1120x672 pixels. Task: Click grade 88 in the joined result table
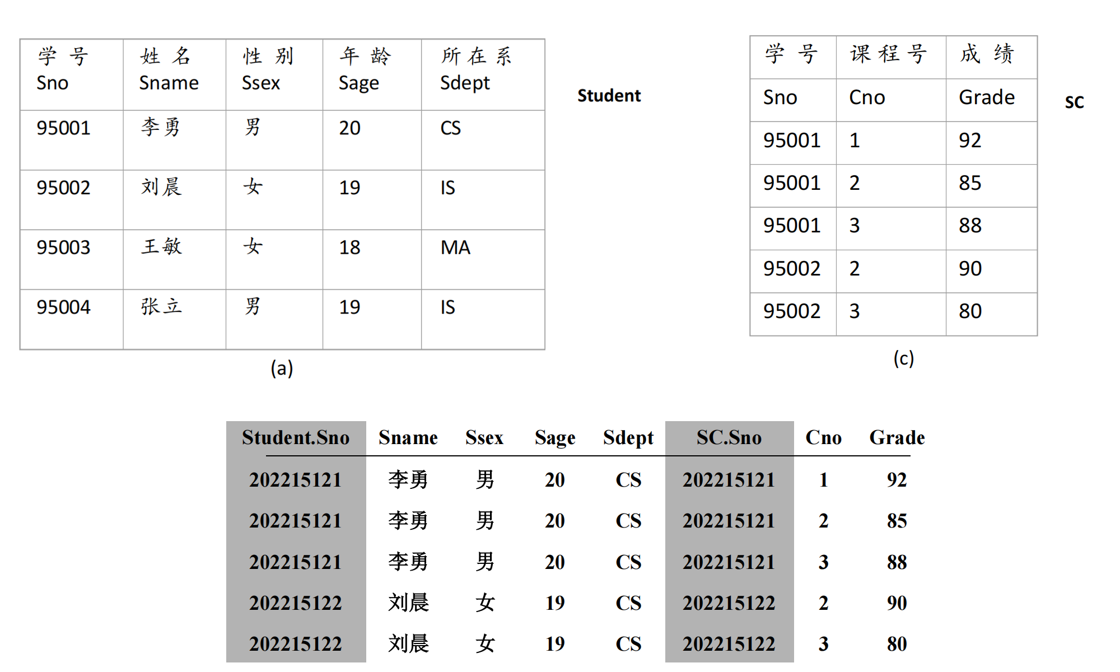tap(897, 562)
